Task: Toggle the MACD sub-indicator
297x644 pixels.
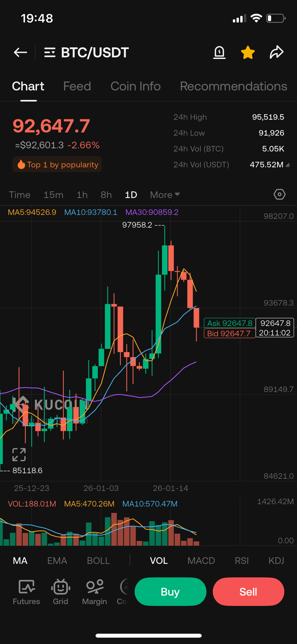Action: pyautogui.click(x=201, y=560)
